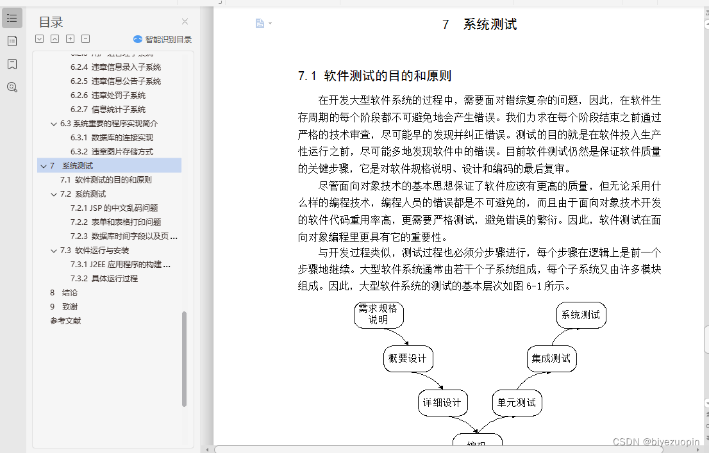Collapse the 7.3 软件运行与安装 node
The image size is (709, 453).
point(54,251)
